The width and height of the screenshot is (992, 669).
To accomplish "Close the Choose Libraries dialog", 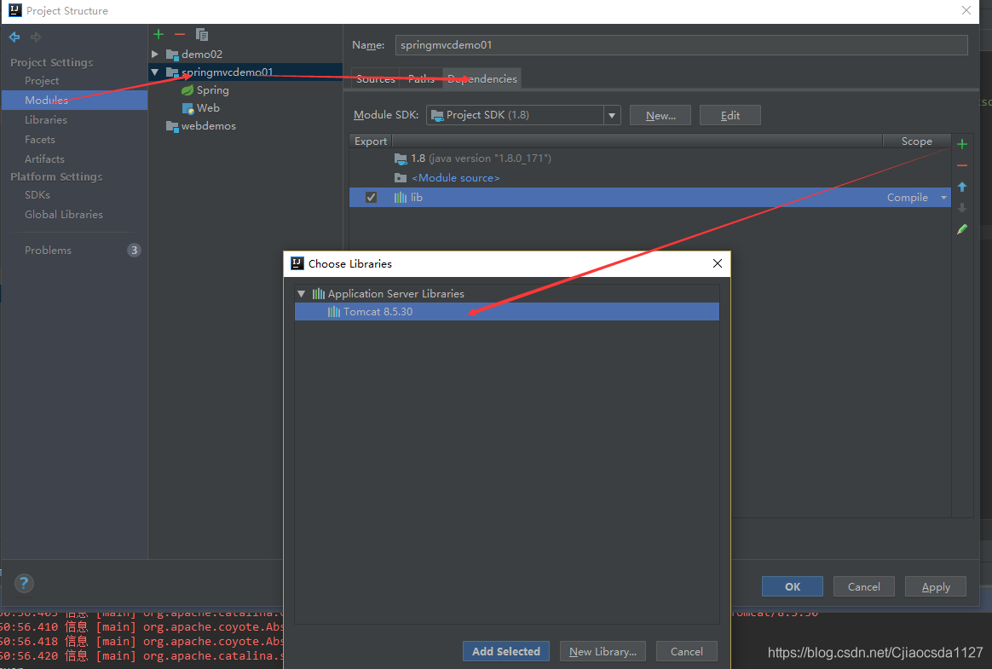I will (x=718, y=263).
